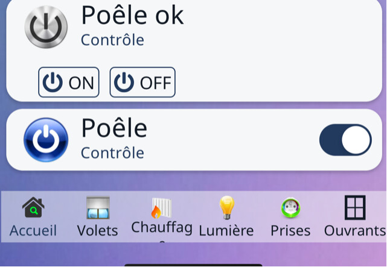Switch to the Accueil tab label
Image resolution: width=387 pixels, height=267 pixels.
(33, 230)
